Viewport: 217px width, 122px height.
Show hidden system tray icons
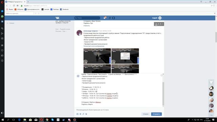coord(193,120)
